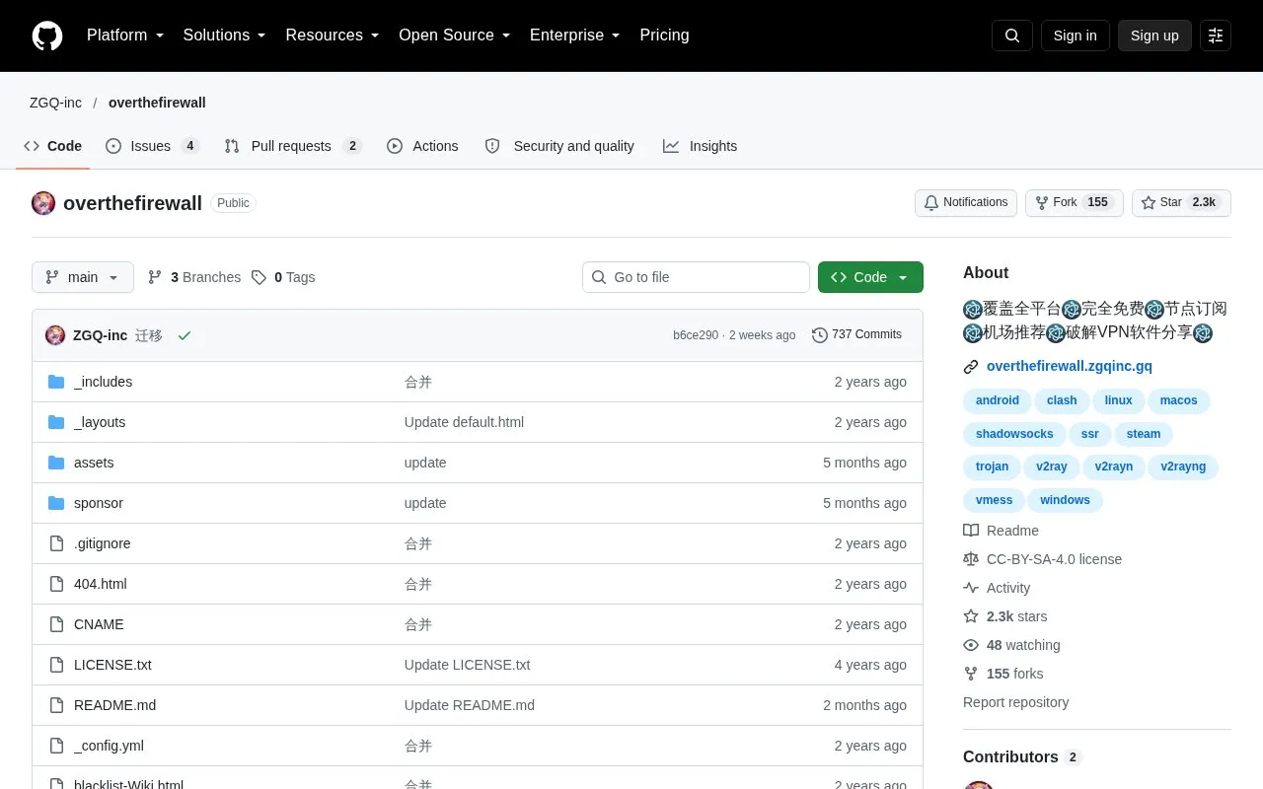
Task: Click the _layouts folder icon
Action: 56,422
